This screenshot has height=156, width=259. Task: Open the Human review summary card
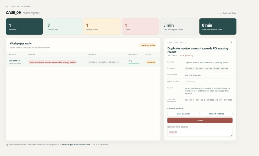tap(102, 26)
